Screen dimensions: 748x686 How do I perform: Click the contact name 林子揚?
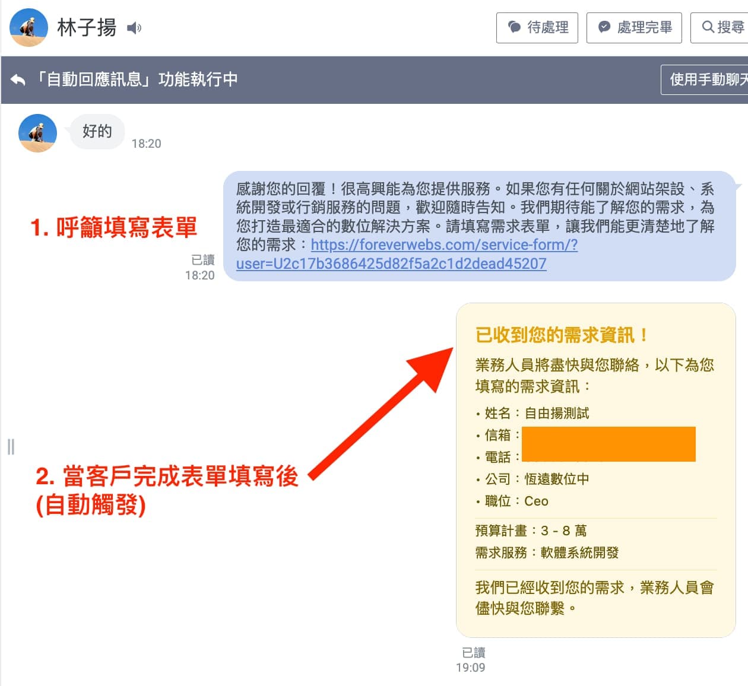(87, 28)
